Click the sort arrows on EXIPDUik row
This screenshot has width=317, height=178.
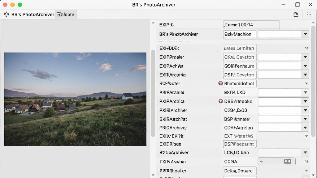(306, 48)
